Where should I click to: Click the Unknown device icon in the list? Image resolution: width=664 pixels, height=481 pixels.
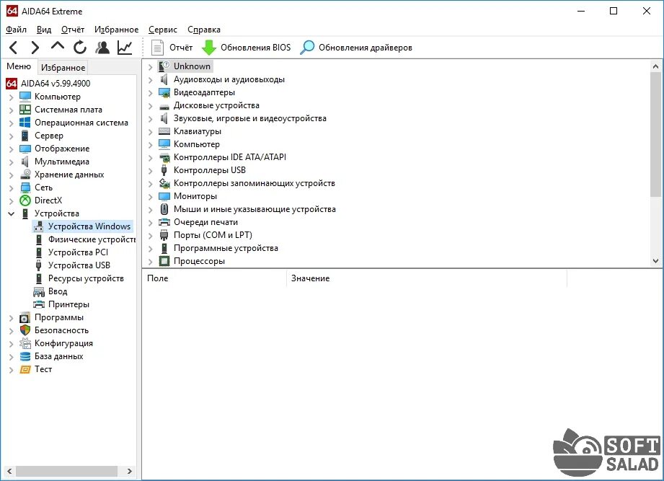point(164,66)
